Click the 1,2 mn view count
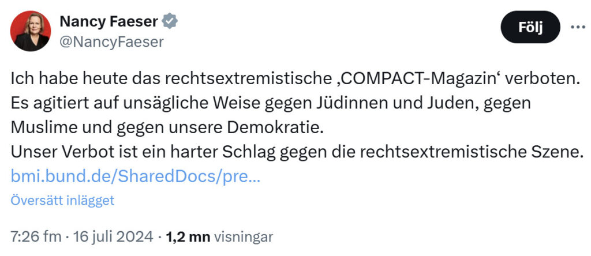 pos(188,237)
